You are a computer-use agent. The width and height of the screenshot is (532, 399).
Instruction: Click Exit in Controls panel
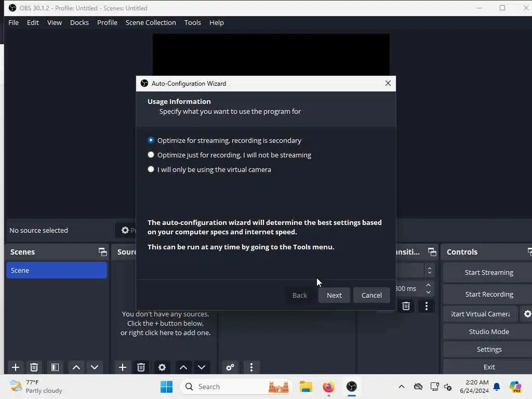click(x=488, y=367)
